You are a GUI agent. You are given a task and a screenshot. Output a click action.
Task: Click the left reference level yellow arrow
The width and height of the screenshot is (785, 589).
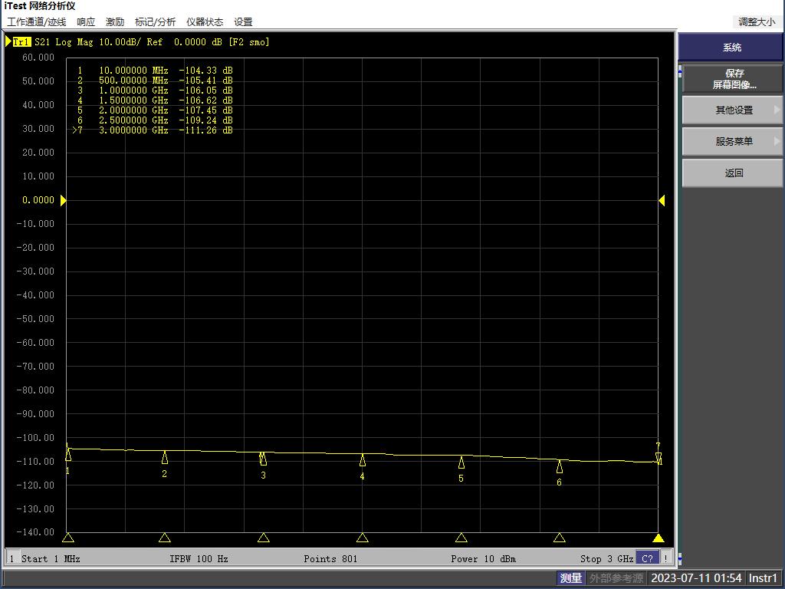[64, 200]
